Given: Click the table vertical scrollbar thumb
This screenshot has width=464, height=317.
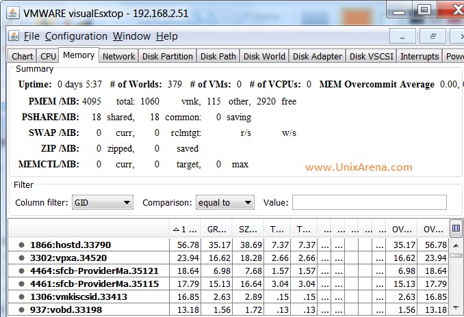Looking at the screenshot, I should point(456,256).
